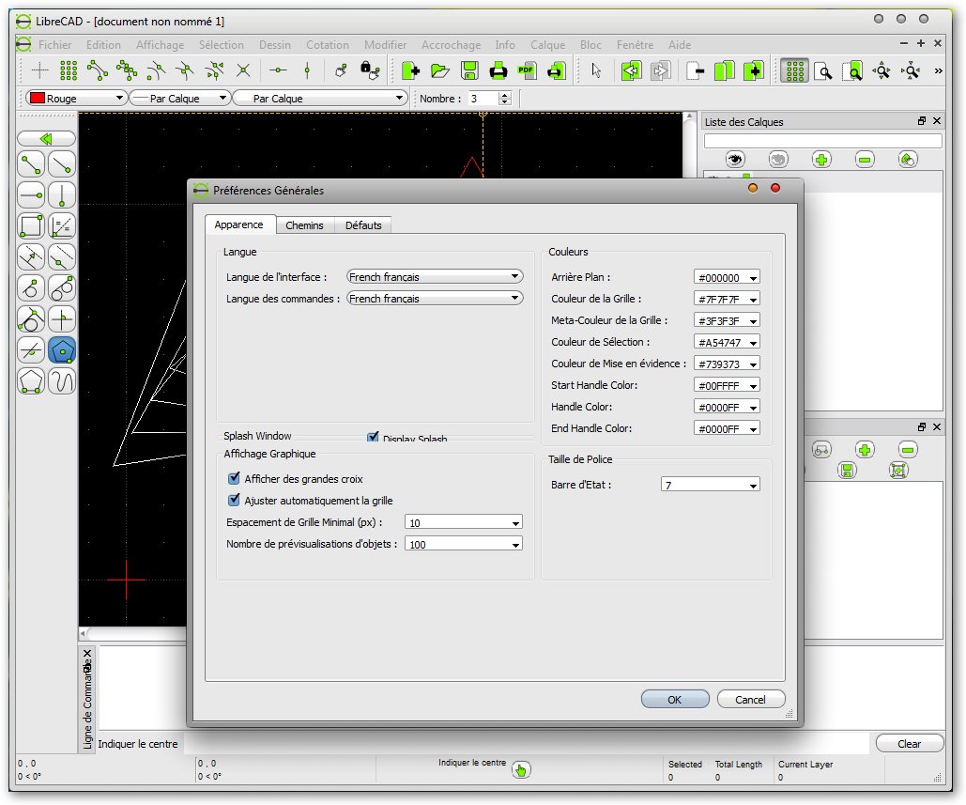Toggle Ajuster automatiquement la grille checkbox

pyautogui.click(x=235, y=501)
